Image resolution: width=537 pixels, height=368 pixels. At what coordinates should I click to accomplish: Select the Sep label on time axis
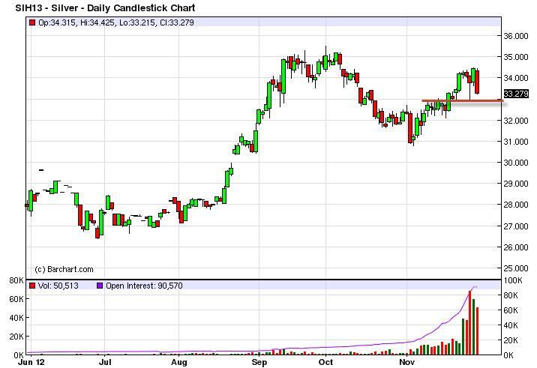[259, 362]
